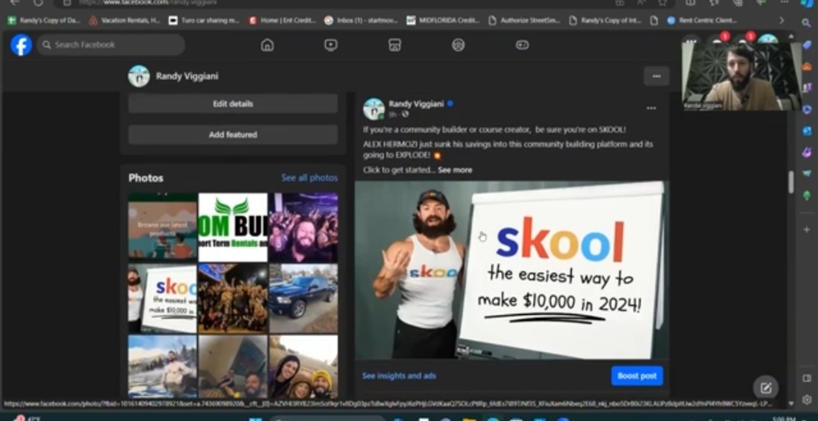Open 'Rent Centric Client...' bookmark
Screen dimensions: 818x421
point(701,20)
